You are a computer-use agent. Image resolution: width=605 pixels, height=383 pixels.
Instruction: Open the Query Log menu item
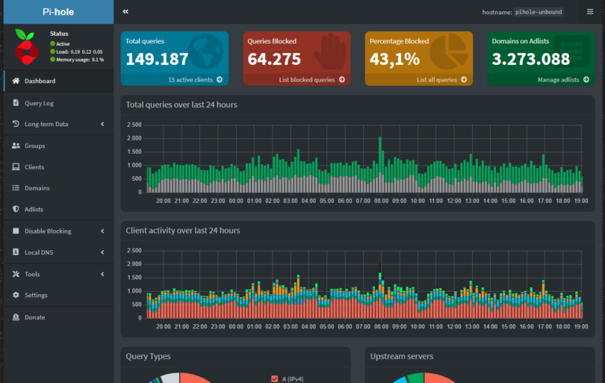tap(59, 103)
